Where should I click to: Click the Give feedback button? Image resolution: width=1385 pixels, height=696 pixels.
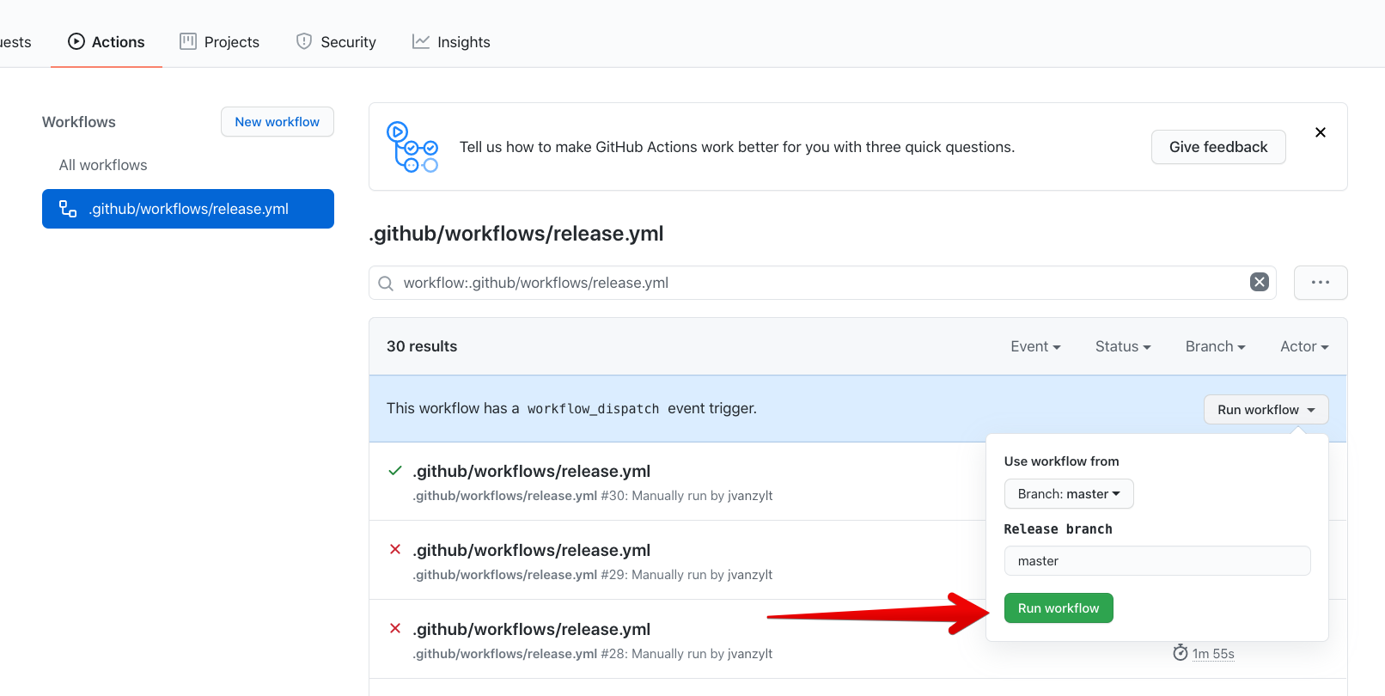point(1218,147)
